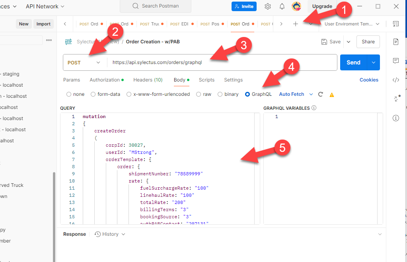Open the user avatar menu

(296, 6)
